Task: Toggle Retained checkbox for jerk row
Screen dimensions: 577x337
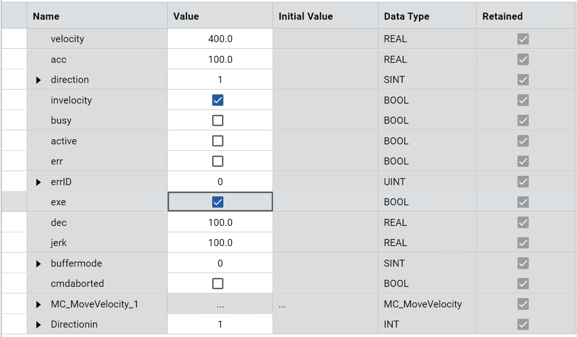Action: (x=523, y=243)
